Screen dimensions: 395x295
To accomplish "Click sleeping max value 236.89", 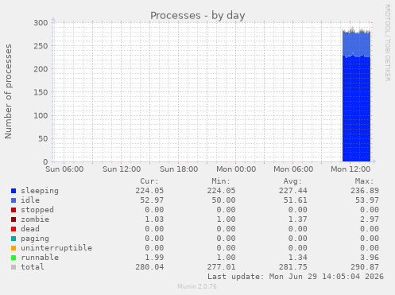I will (x=365, y=191).
